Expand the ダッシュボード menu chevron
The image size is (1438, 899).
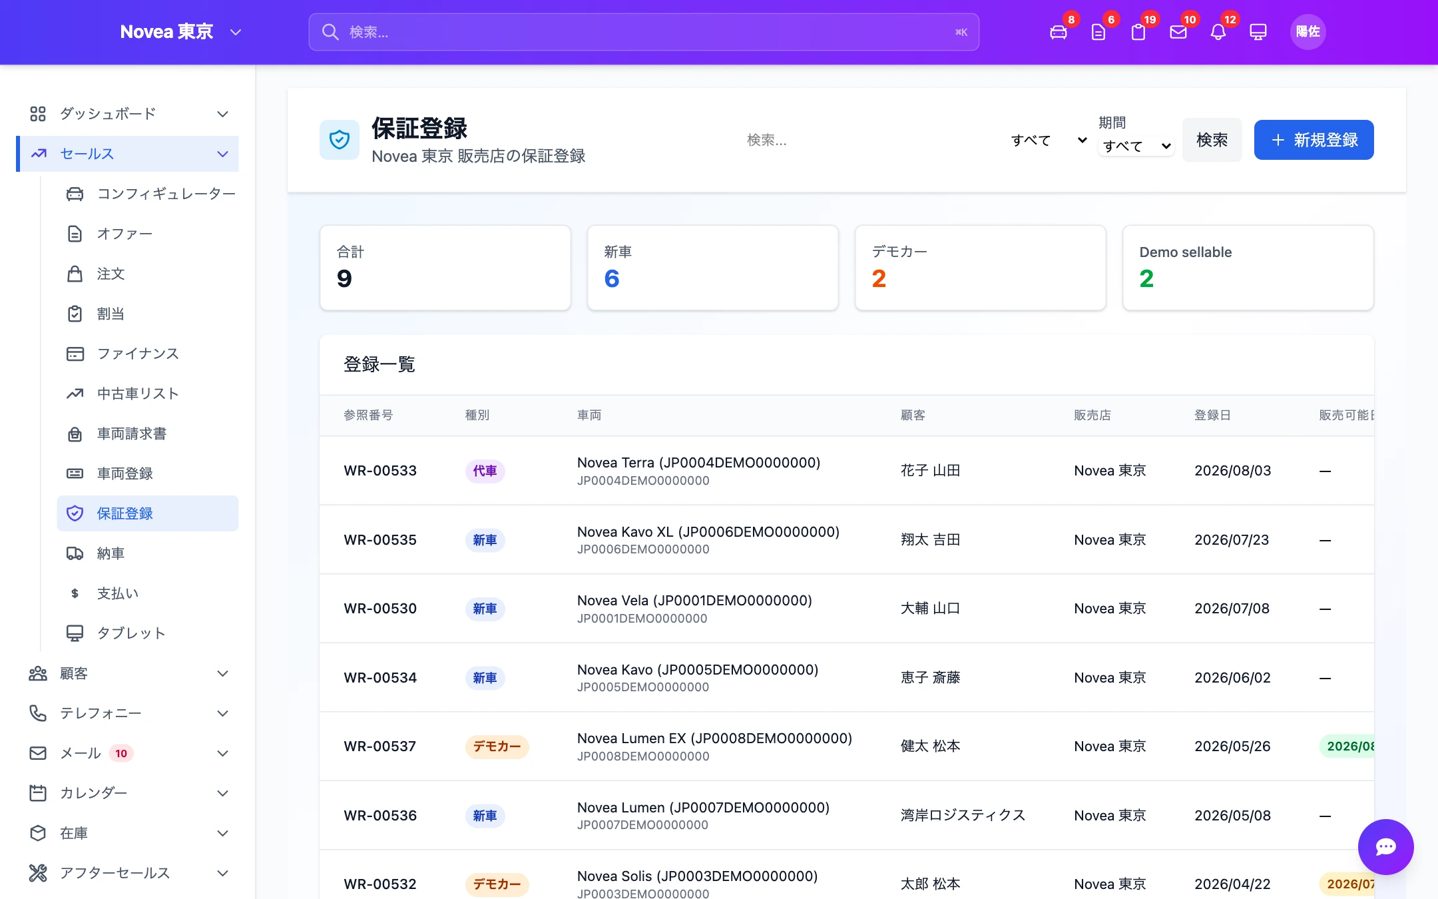coord(223,114)
